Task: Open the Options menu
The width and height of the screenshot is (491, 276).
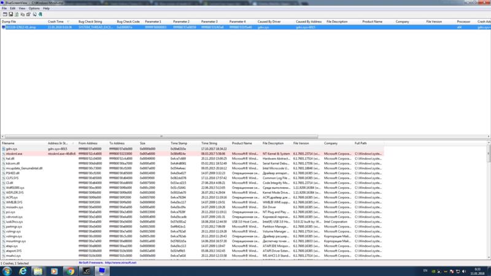Action: pos(34,9)
